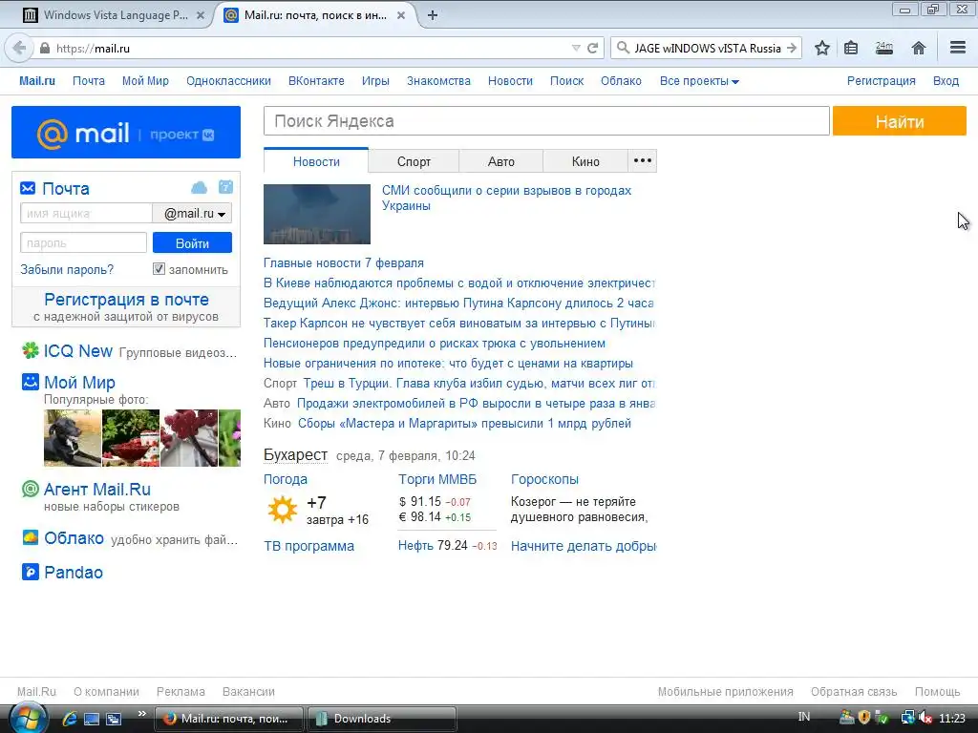Open headline Новые ограничения по ипотеке
This screenshot has width=978, height=733.
click(x=448, y=364)
